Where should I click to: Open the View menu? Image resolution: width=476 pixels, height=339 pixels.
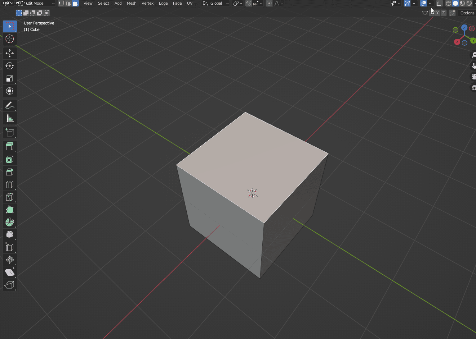88,3
